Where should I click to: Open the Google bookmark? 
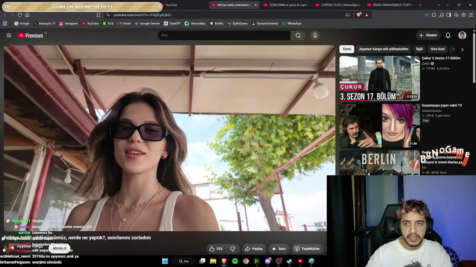(22, 23)
